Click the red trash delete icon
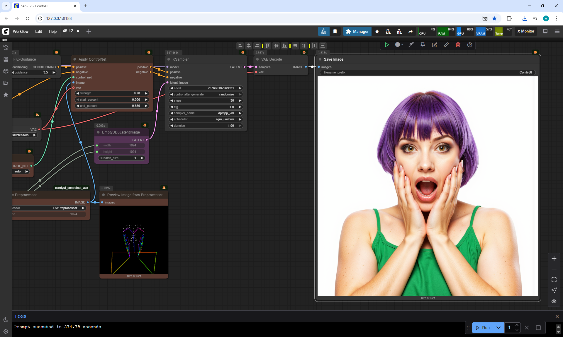This screenshot has height=337, width=563. (x=458, y=45)
